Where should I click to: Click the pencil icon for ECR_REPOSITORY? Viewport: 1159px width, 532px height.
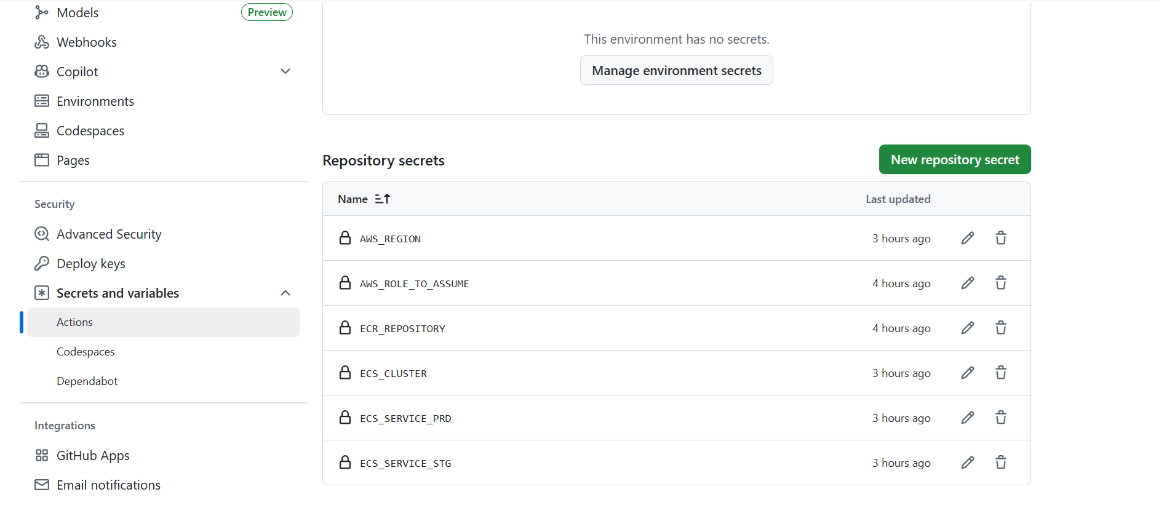(968, 328)
